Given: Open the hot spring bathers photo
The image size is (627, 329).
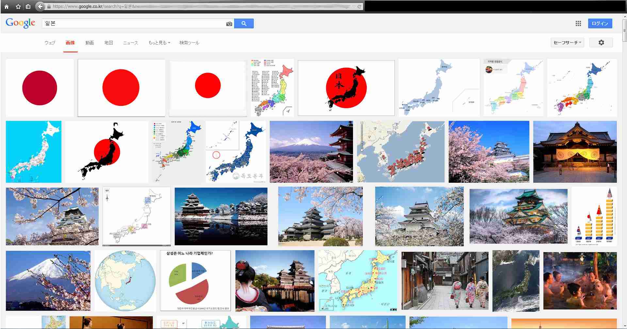Looking at the screenshot, I should pos(580,281).
